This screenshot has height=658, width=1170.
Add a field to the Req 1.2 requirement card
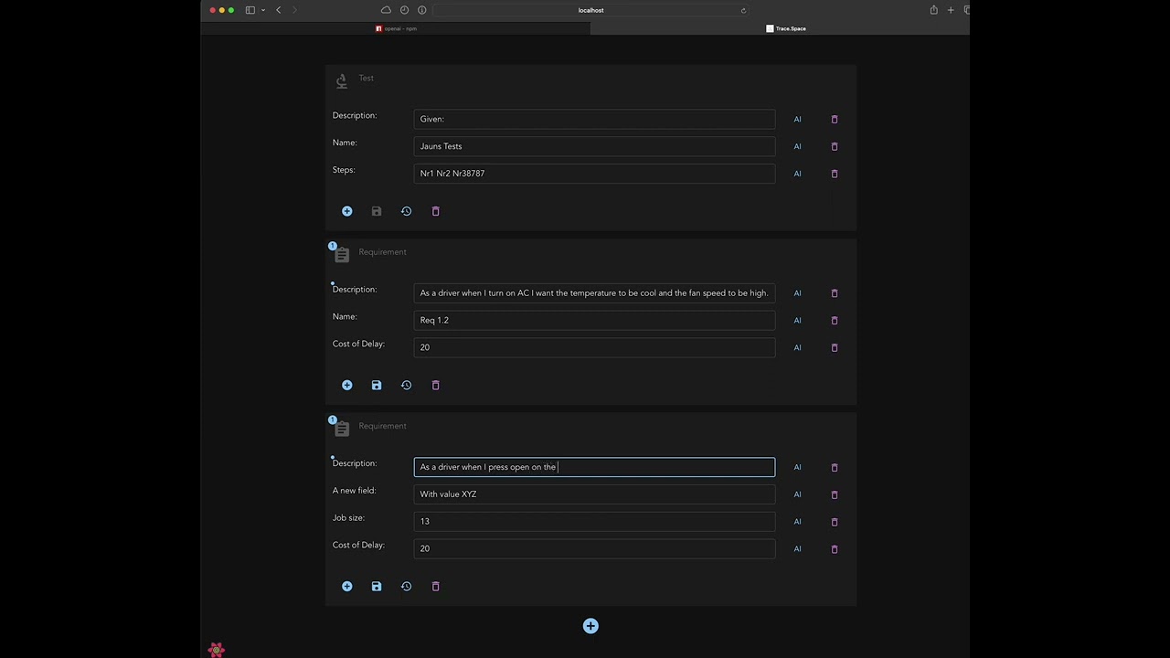coord(347,386)
